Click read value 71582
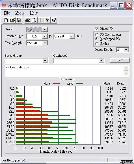The width and height of the screenshot is (134, 164). 122,134
